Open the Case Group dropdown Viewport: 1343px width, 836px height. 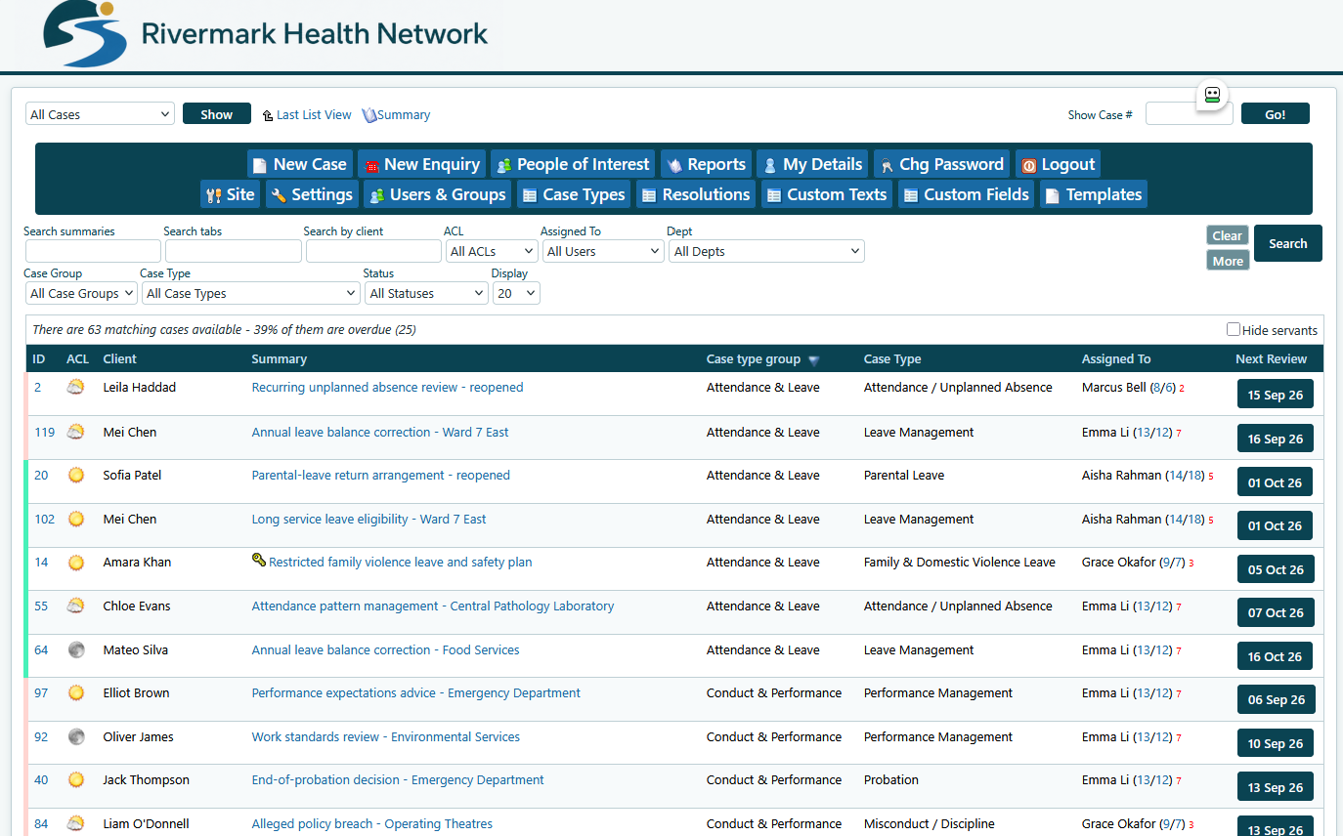81,293
